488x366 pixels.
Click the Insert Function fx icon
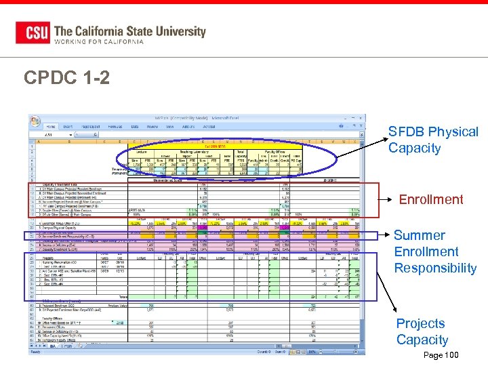point(96,135)
